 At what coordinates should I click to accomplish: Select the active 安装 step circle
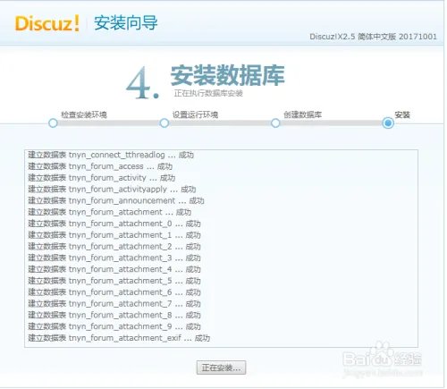point(388,123)
